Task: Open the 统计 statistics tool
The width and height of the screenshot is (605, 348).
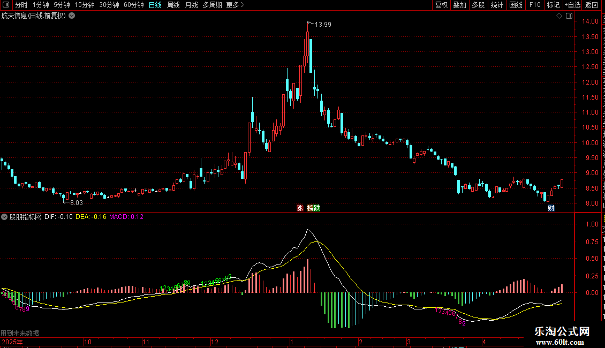Action: pos(496,5)
